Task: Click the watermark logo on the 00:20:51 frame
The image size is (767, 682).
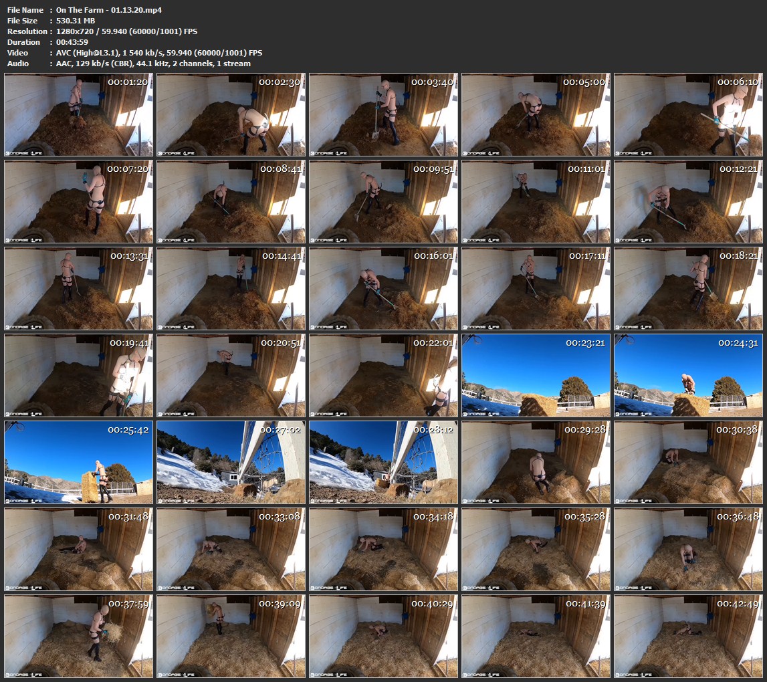Action: pos(177,412)
